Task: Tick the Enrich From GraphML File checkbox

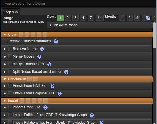Action: pyautogui.click(x=10, y=93)
